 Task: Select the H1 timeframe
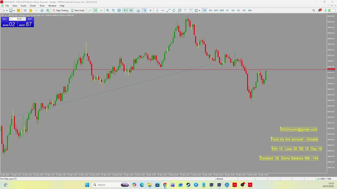pyautogui.click(x=227, y=10)
